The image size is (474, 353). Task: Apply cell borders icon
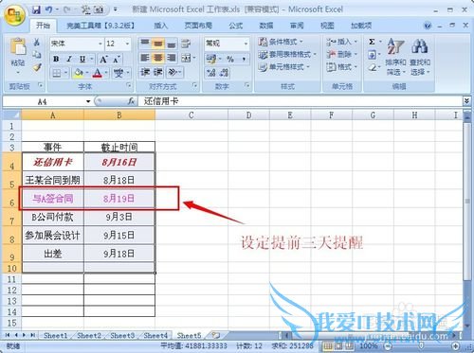(57, 73)
